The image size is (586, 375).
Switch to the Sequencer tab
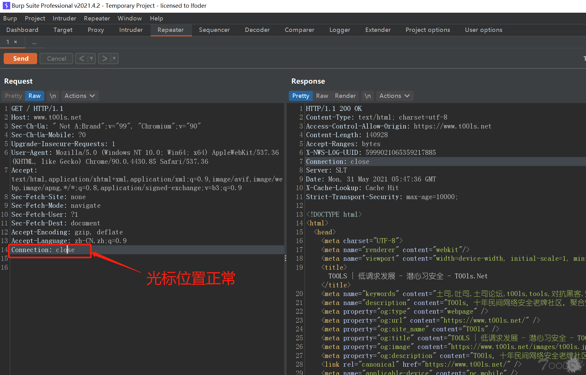(x=214, y=30)
